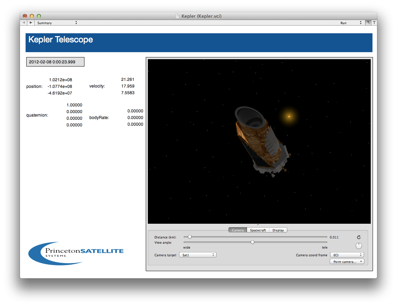The height and width of the screenshot is (306, 397).
Task: Click the small split-view handle below 3D view
Action: pyautogui.click(x=258, y=224)
